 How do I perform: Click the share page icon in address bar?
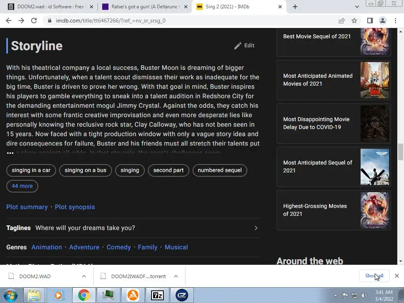click(x=342, y=21)
